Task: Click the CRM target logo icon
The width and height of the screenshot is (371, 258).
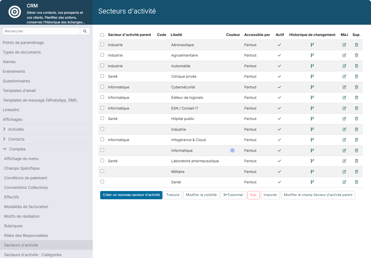Action: pyautogui.click(x=15, y=12)
